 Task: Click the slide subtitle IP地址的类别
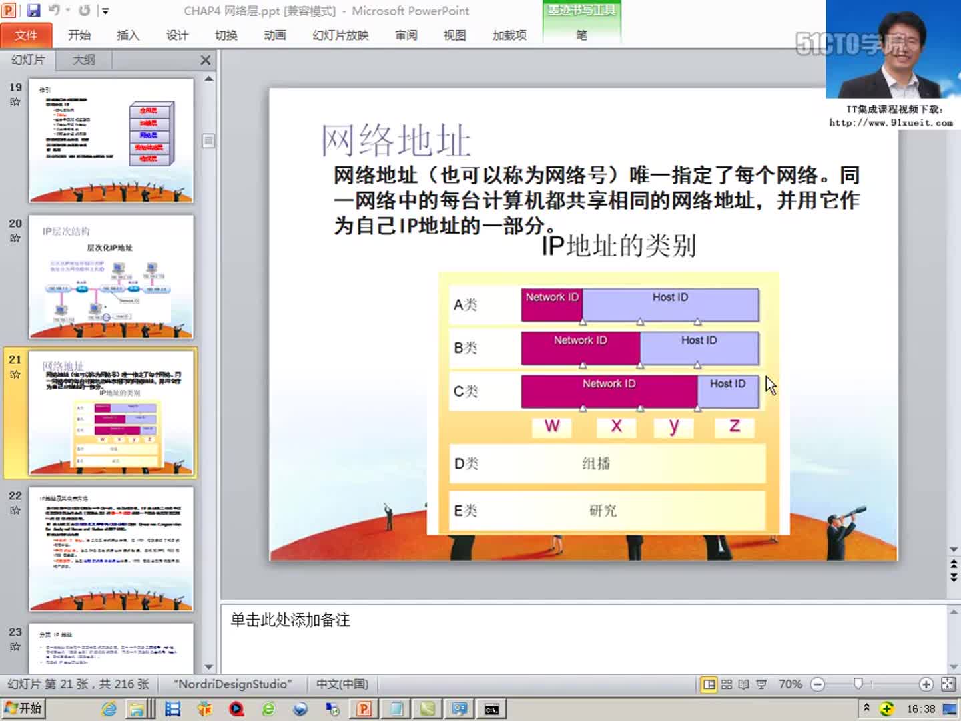point(618,246)
